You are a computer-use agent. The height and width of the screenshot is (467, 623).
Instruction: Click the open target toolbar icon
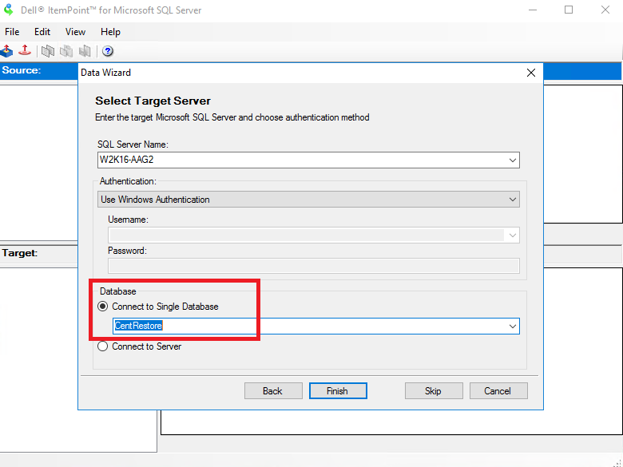point(25,51)
